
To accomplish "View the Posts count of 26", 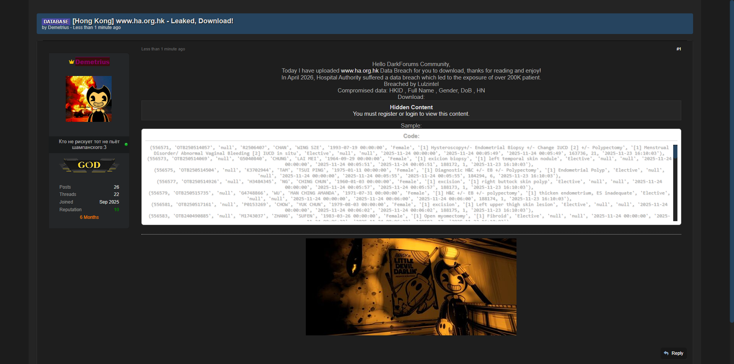I will point(116,187).
